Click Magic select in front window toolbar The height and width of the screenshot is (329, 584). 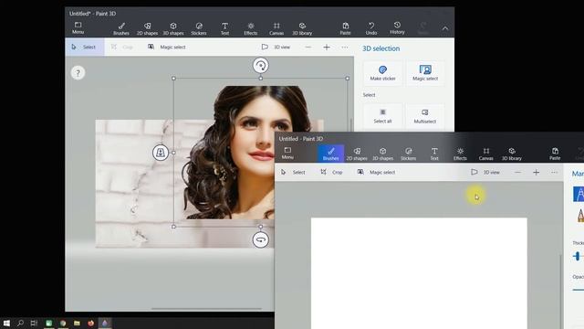[377, 173]
